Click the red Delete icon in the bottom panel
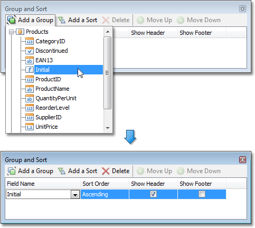 coord(106,171)
